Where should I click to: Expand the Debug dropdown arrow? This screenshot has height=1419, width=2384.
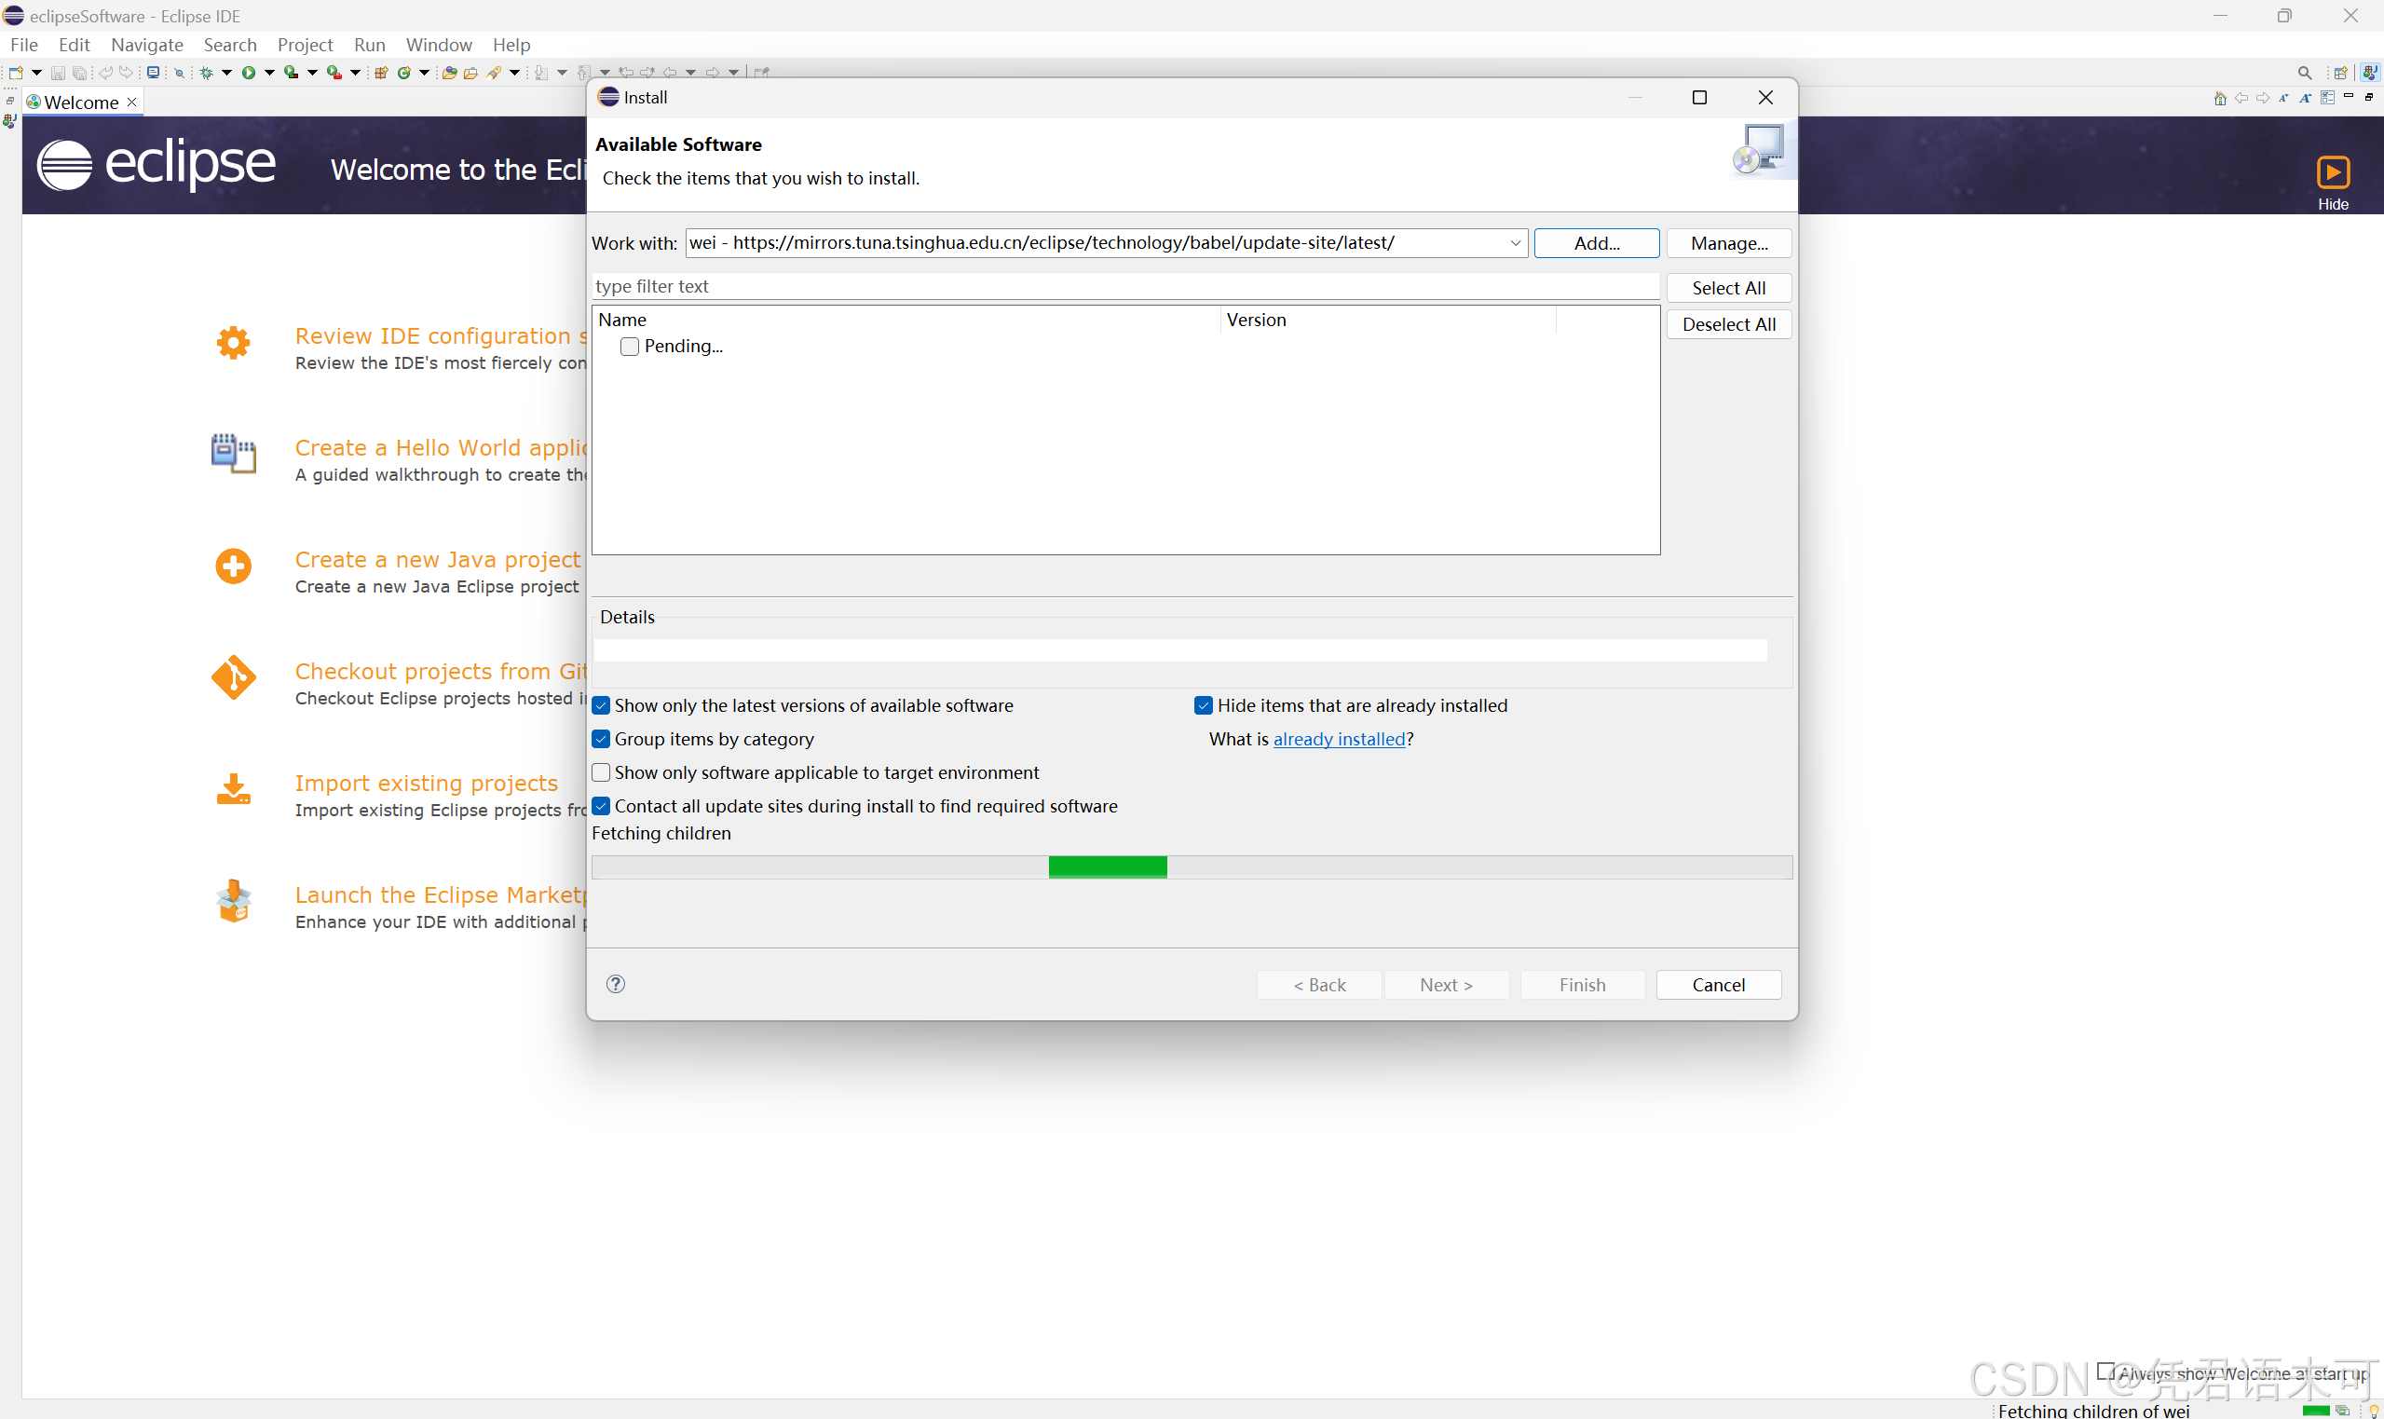(x=227, y=73)
